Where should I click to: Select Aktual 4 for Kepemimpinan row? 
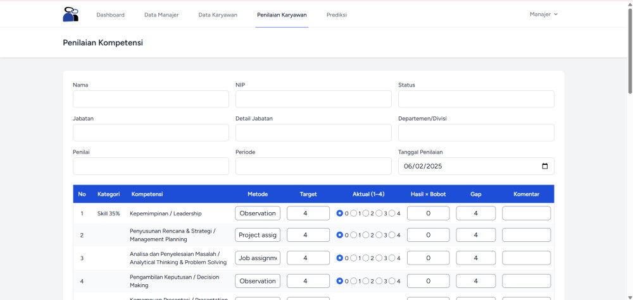pyautogui.click(x=392, y=213)
